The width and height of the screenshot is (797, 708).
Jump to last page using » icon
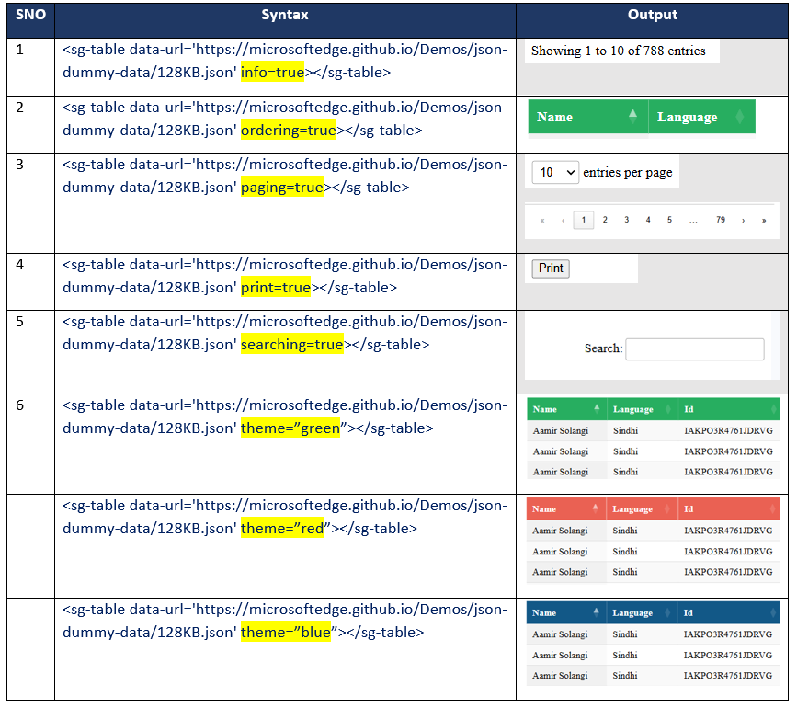coord(764,220)
